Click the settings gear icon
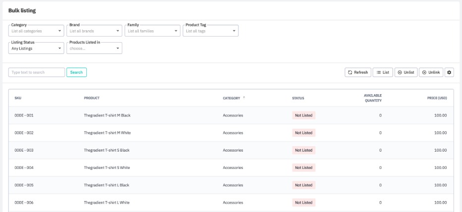The width and height of the screenshot is (462, 212). (450, 72)
